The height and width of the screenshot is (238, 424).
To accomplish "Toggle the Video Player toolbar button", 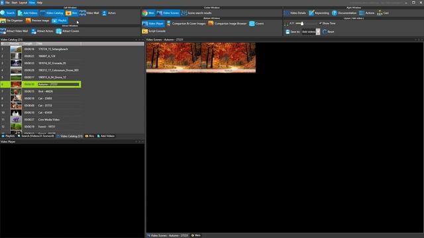I will pos(153,24).
